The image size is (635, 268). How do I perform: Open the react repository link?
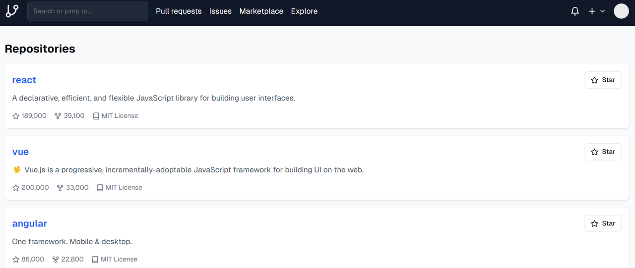click(24, 80)
